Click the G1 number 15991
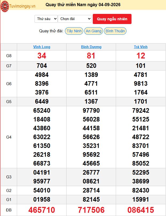Image resolution: width=166 pixels, height=216 pixels. tap(141, 200)
